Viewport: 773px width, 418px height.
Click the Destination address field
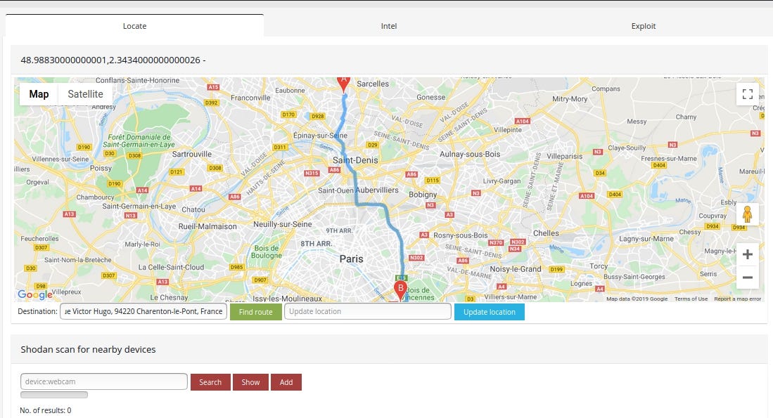click(x=143, y=311)
